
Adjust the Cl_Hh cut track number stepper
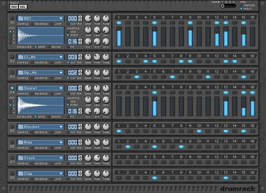81,57
